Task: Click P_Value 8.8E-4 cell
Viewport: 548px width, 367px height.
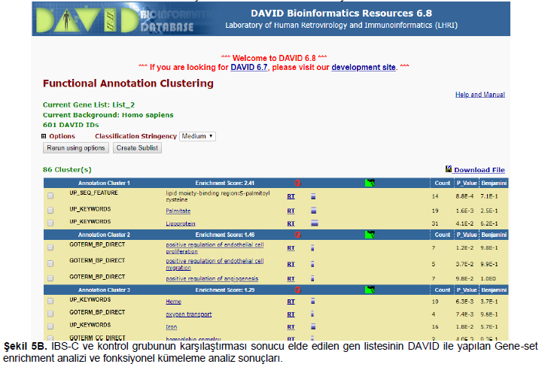Action: tap(464, 196)
